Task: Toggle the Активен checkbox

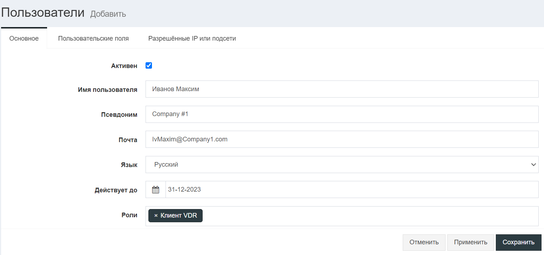Action: [149, 66]
